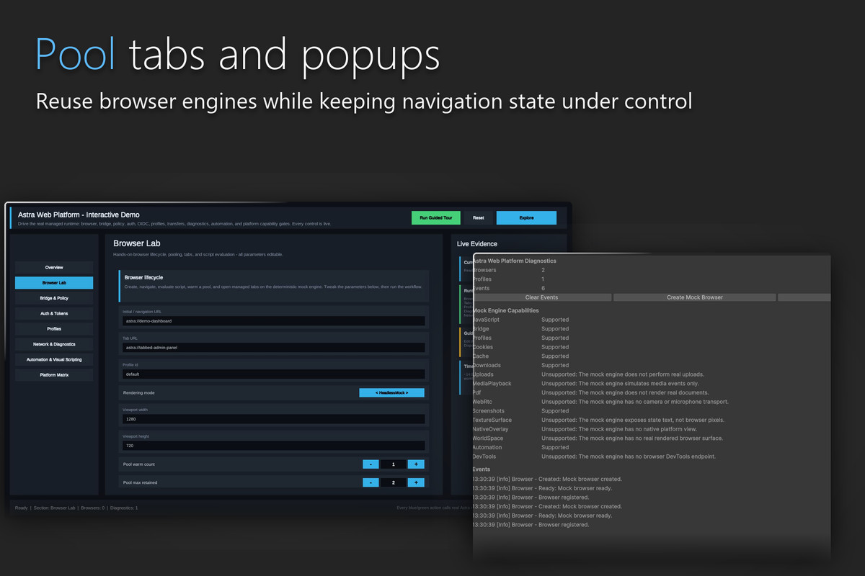Switch to the Profiles sidebar item
This screenshot has height=576, width=865.
click(54, 329)
